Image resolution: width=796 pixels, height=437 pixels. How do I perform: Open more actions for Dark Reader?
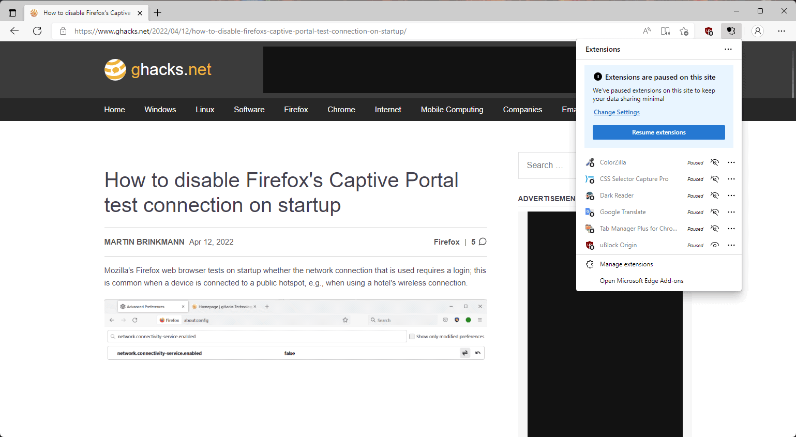click(x=731, y=195)
